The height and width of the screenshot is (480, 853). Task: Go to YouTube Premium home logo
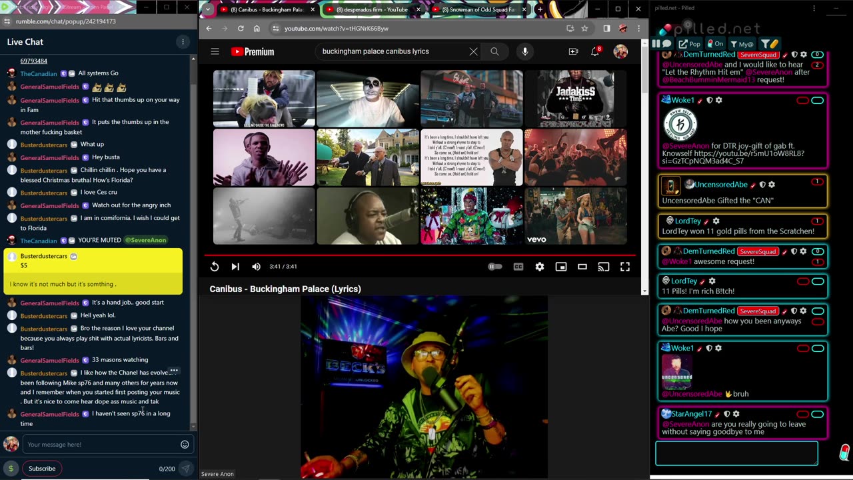(253, 52)
